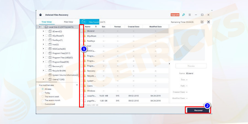The image size is (248, 124).
Task: Expand the MSOCache(40) tree node
Action: pyautogui.click(x=43, y=49)
